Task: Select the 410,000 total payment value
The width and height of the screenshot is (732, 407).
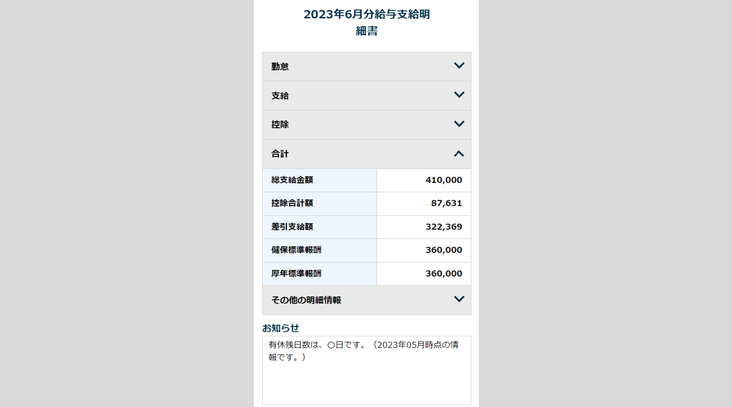Action: 444,180
